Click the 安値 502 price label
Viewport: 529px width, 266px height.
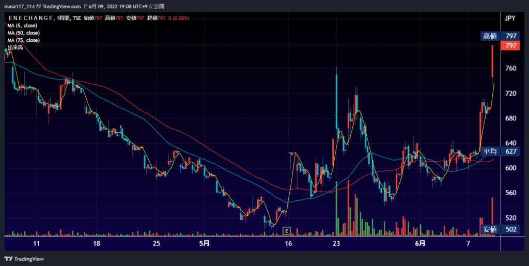500,229
